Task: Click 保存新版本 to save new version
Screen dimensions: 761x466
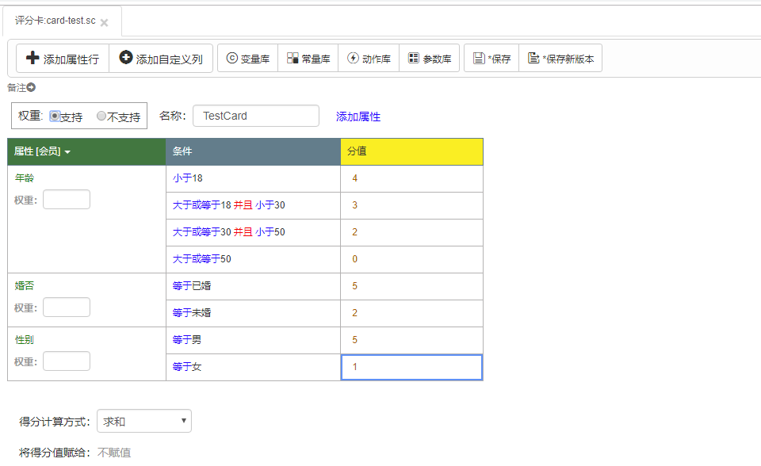Action: tap(560, 59)
